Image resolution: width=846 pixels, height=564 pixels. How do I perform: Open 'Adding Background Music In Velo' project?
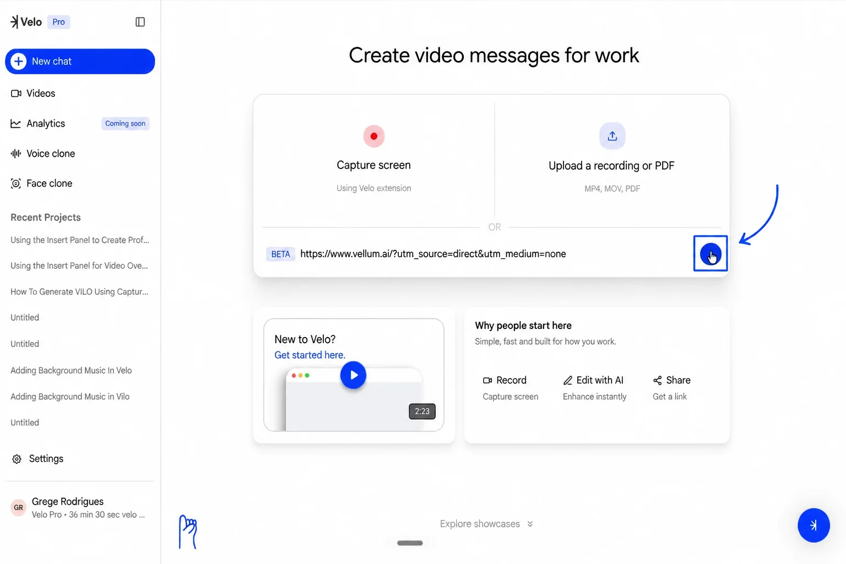point(71,371)
